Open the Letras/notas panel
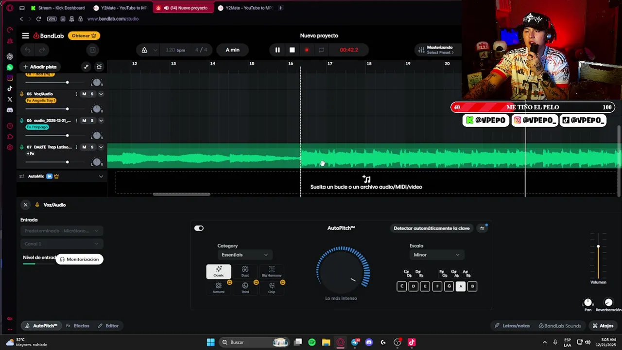The height and width of the screenshot is (350, 622). (512, 326)
